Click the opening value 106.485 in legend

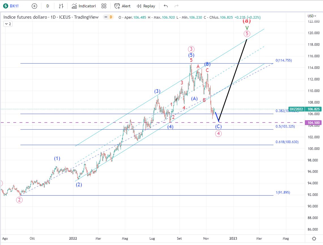click(x=140, y=17)
